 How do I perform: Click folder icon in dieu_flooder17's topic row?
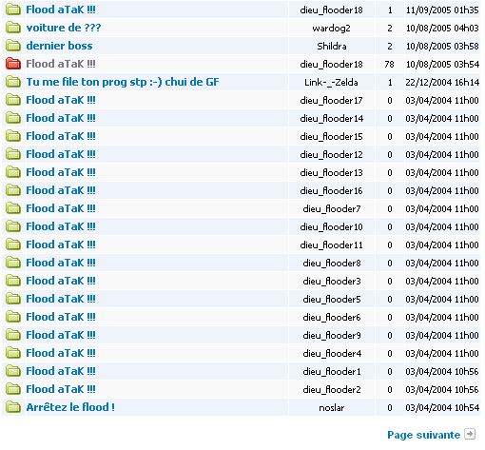tap(13, 100)
